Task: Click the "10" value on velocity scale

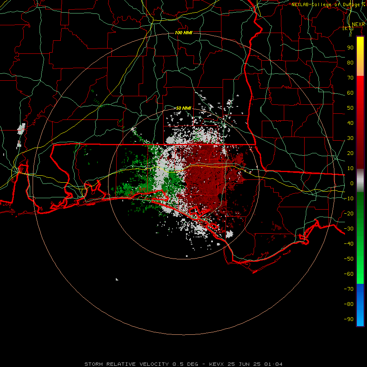Action: click(x=350, y=168)
